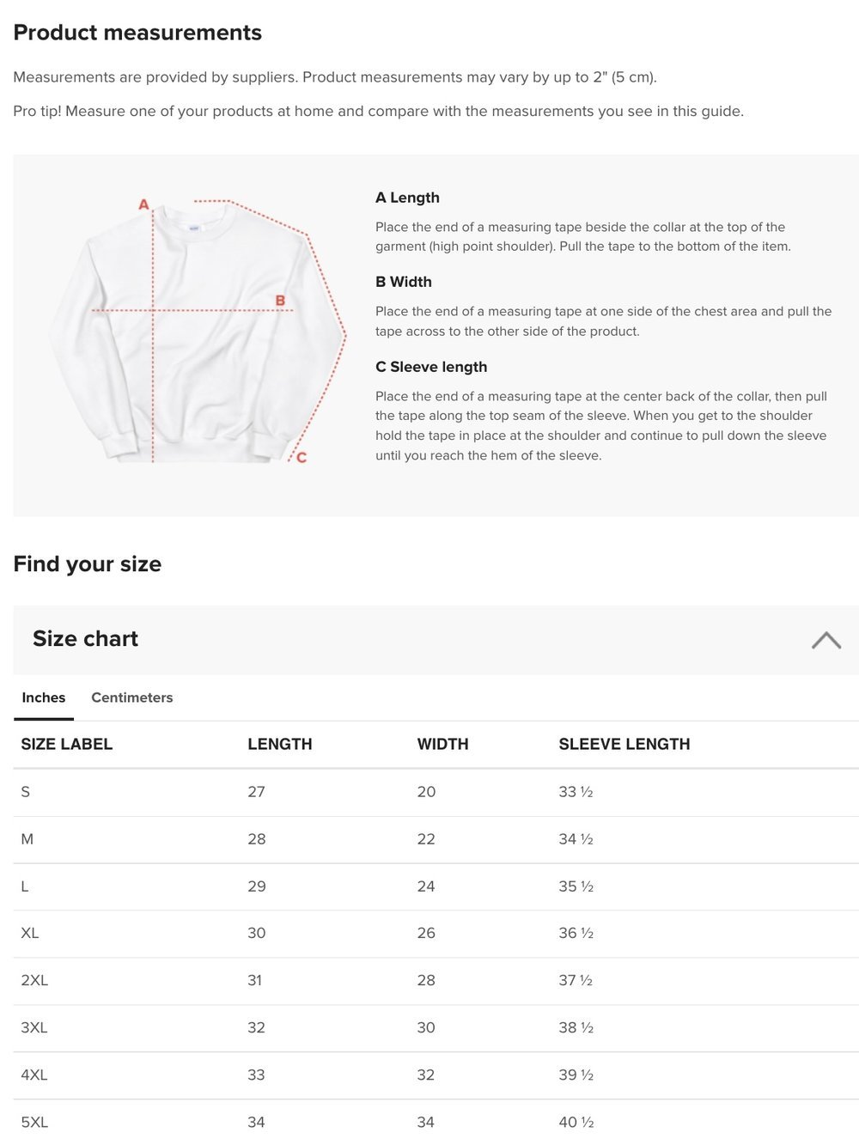Click the Size chart heading

85,638
